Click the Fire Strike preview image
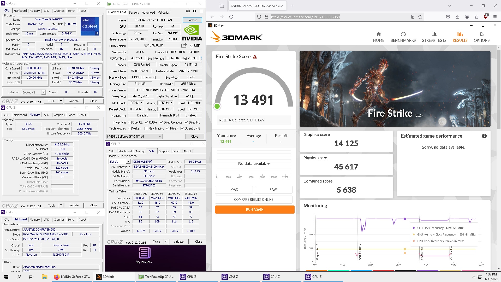This screenshot has height=282, width=501. click(x=395, y=89)
